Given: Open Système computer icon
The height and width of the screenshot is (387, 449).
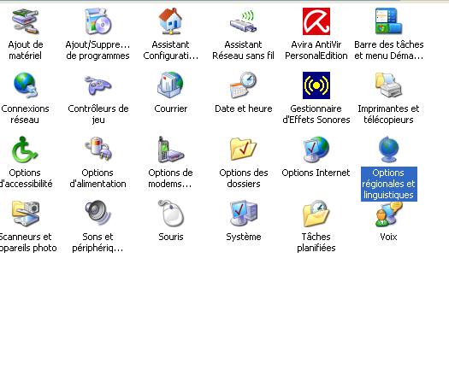Looking at the screenshot, I should coord(244,214).
